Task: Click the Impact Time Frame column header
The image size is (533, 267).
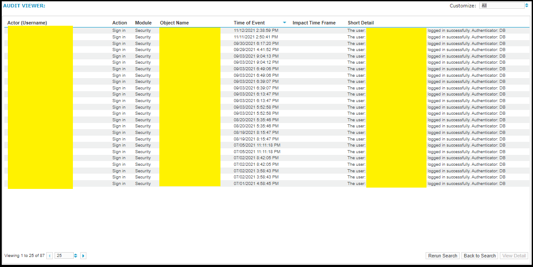Action: pyautogui.click(x=314, y=23)
